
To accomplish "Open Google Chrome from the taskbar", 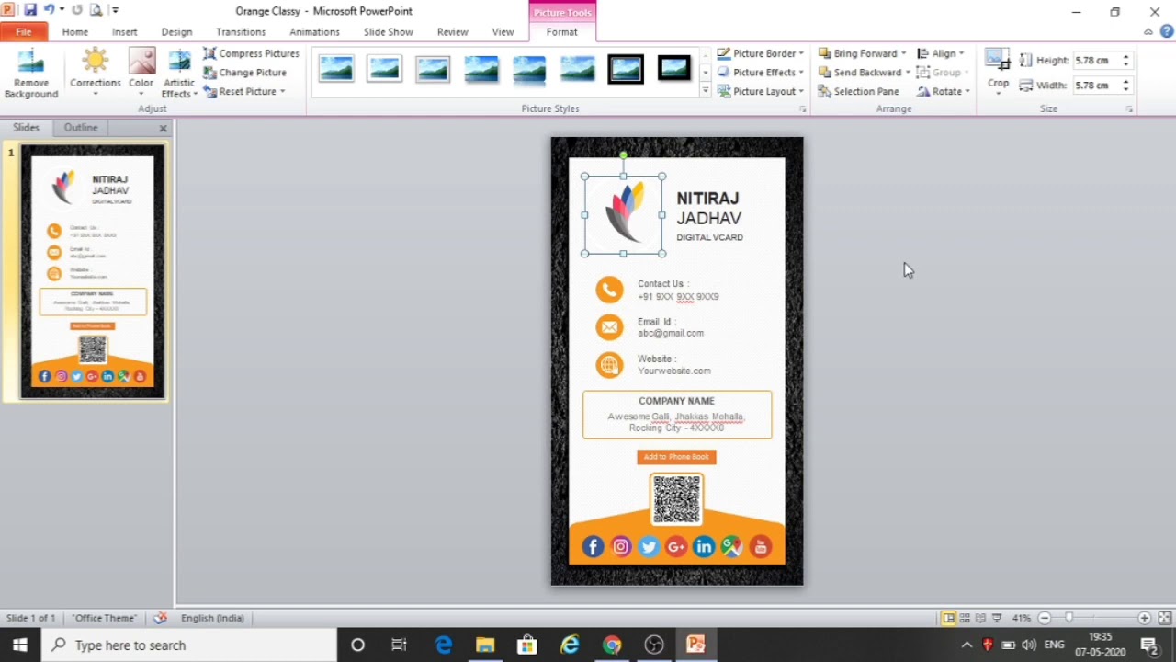I will [612, 645].
